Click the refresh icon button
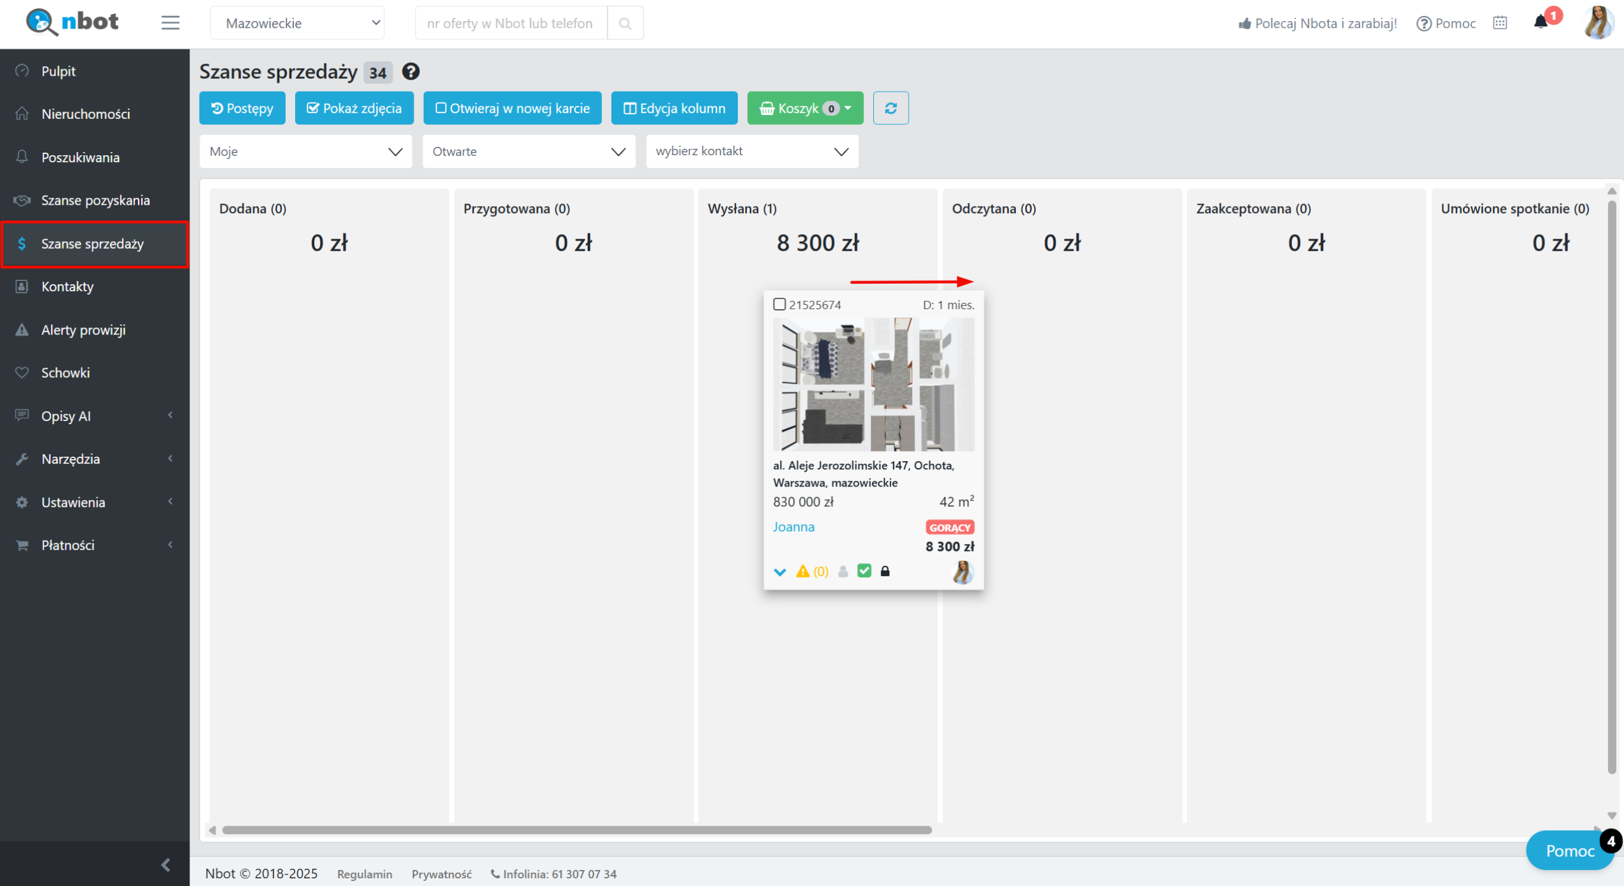This screenshot has height=886, width=1624. tap(890, 108)
